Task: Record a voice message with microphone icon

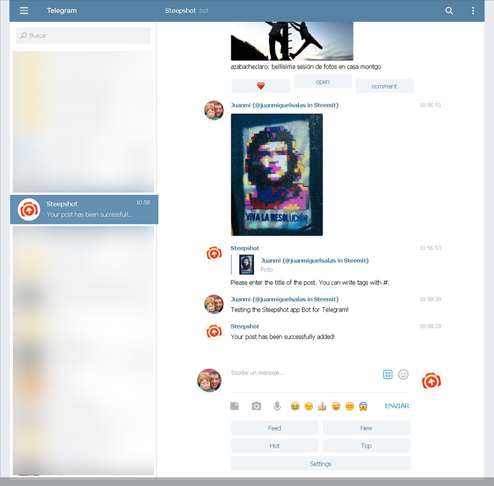Action: tap(277, 406)
